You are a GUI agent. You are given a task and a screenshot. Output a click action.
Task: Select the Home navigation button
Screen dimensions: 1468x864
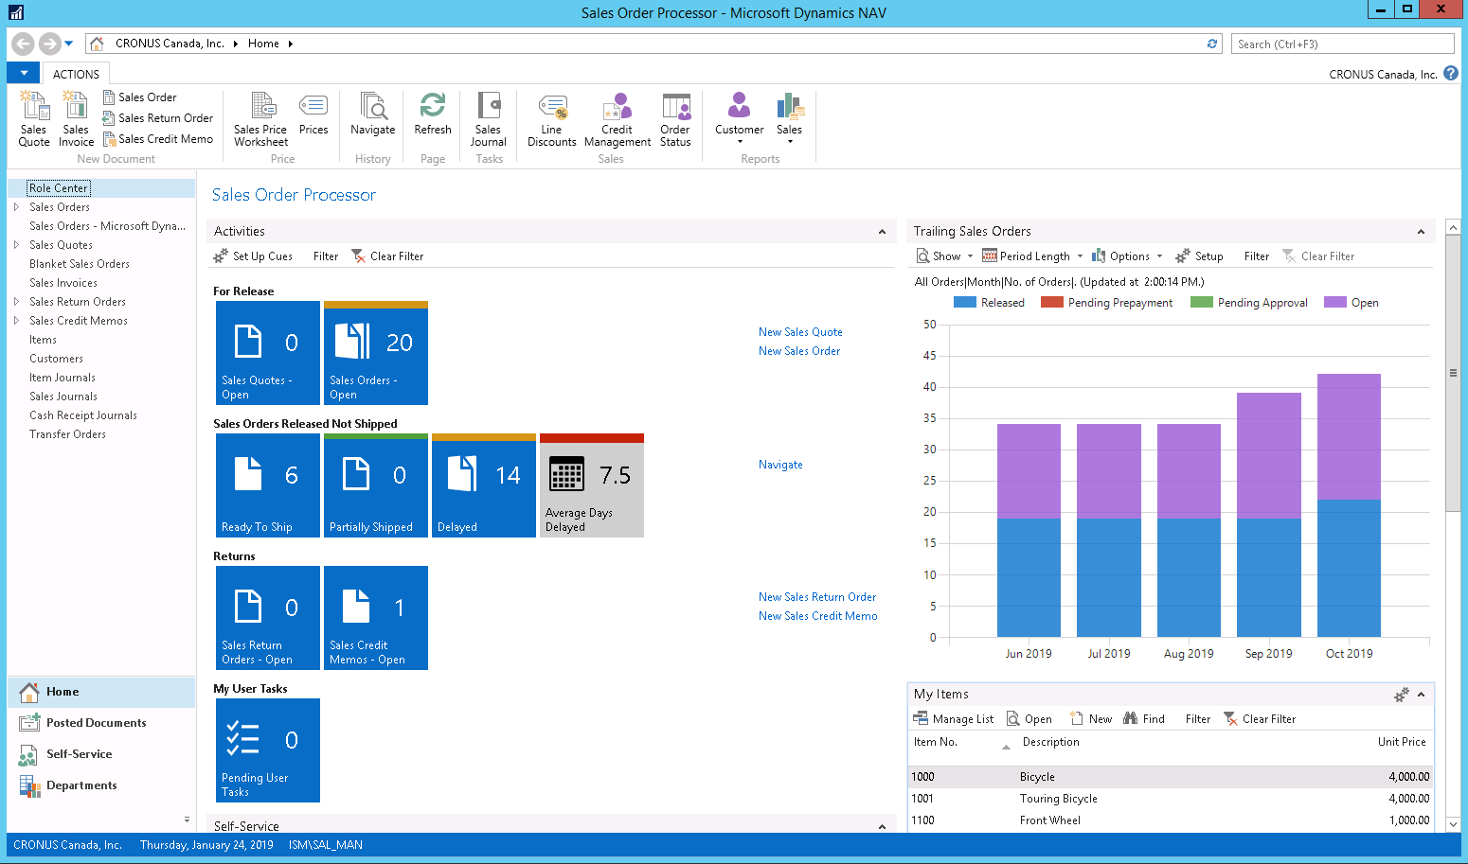point(101,692)
